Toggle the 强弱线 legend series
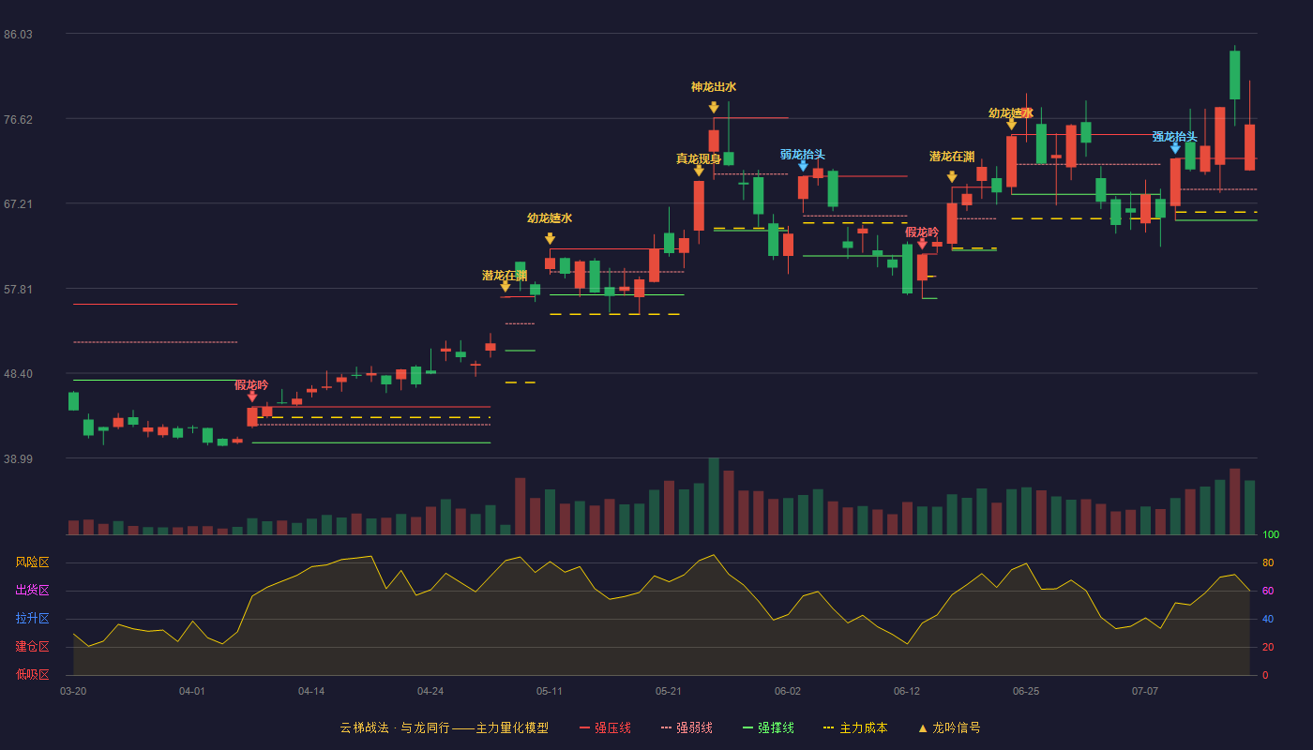The image size is (1313, 750). point(687,727)
